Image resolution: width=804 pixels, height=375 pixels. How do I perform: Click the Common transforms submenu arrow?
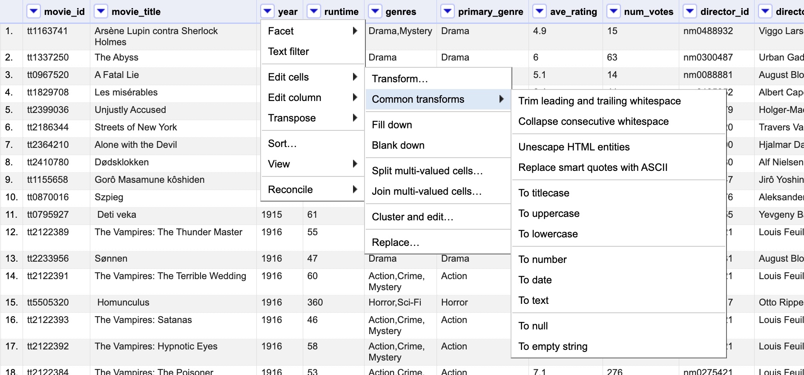tap(501, 99)
